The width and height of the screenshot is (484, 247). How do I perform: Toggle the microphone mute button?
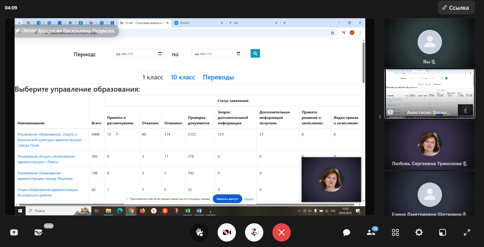254,232
